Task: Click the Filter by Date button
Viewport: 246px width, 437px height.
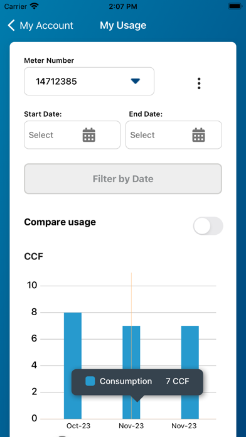Action: 123,179
